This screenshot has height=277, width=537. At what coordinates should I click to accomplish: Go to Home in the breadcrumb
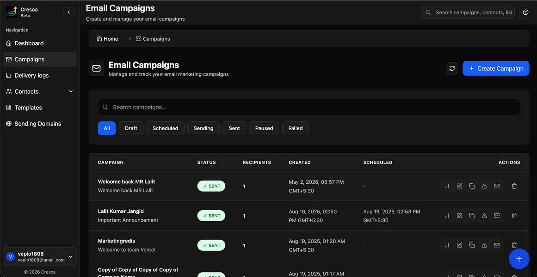107,39
